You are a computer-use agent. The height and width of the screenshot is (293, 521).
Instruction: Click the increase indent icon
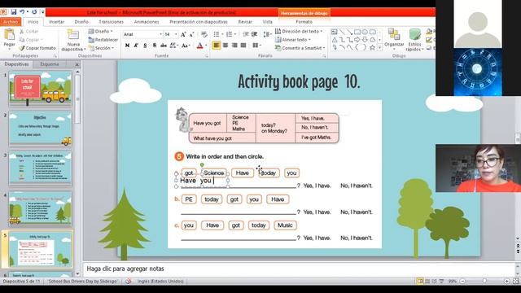(255, 34)
